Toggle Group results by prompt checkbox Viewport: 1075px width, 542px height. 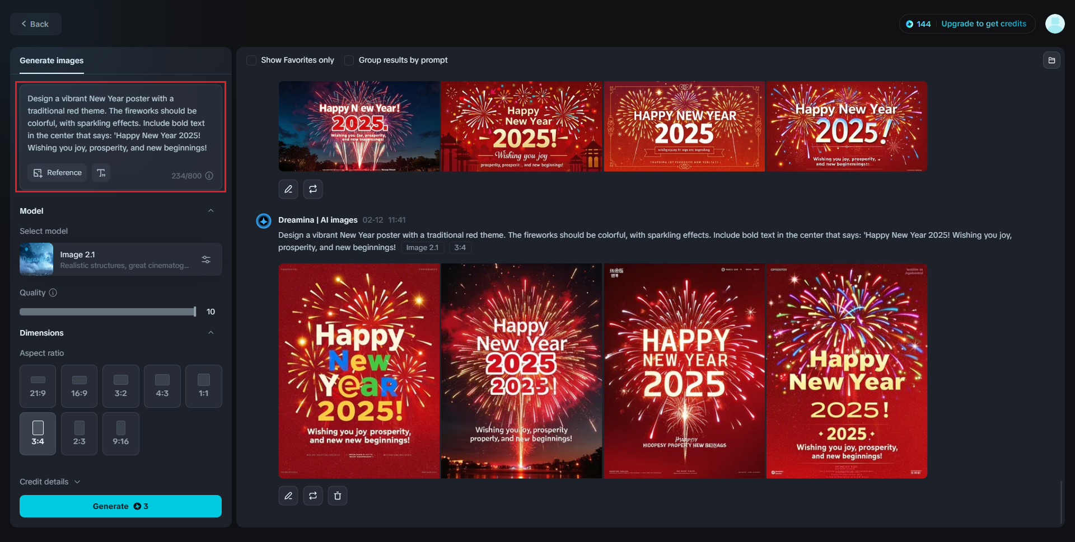pos(349,60)
